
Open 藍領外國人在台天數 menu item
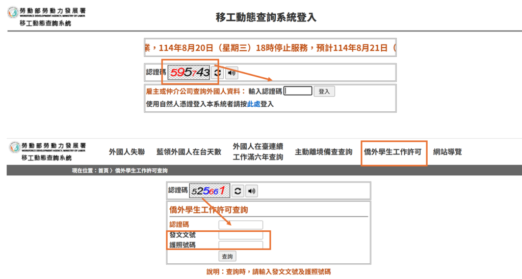[x=189, y=152]
